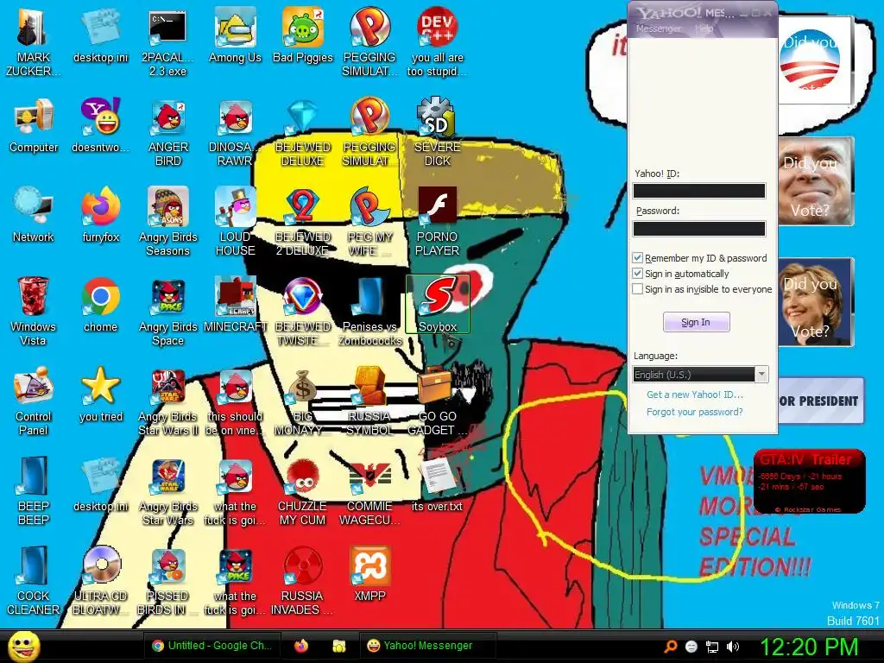Launch the chome Chrome icon
884x663 pixels.
point(101,305)
